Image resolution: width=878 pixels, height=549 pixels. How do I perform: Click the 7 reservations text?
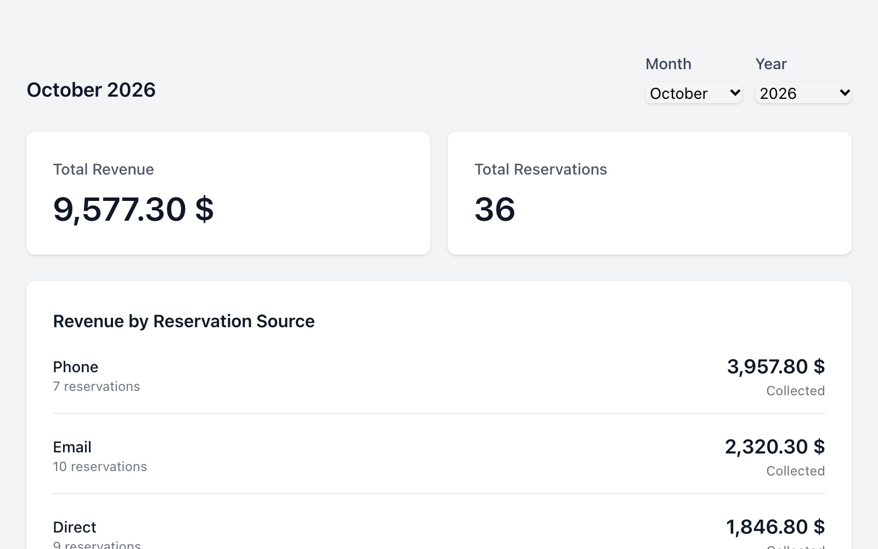pyautogui.click(x=97, y=386)
